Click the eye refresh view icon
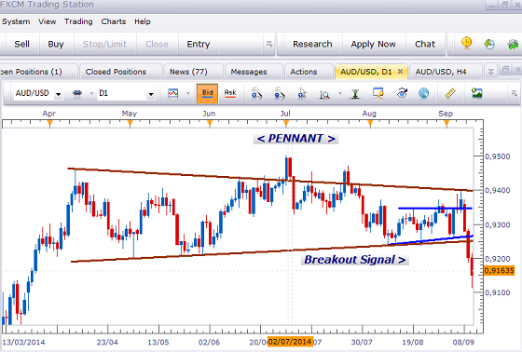Image resolution: width=522 pixels, height=352 pixels. 402,93
